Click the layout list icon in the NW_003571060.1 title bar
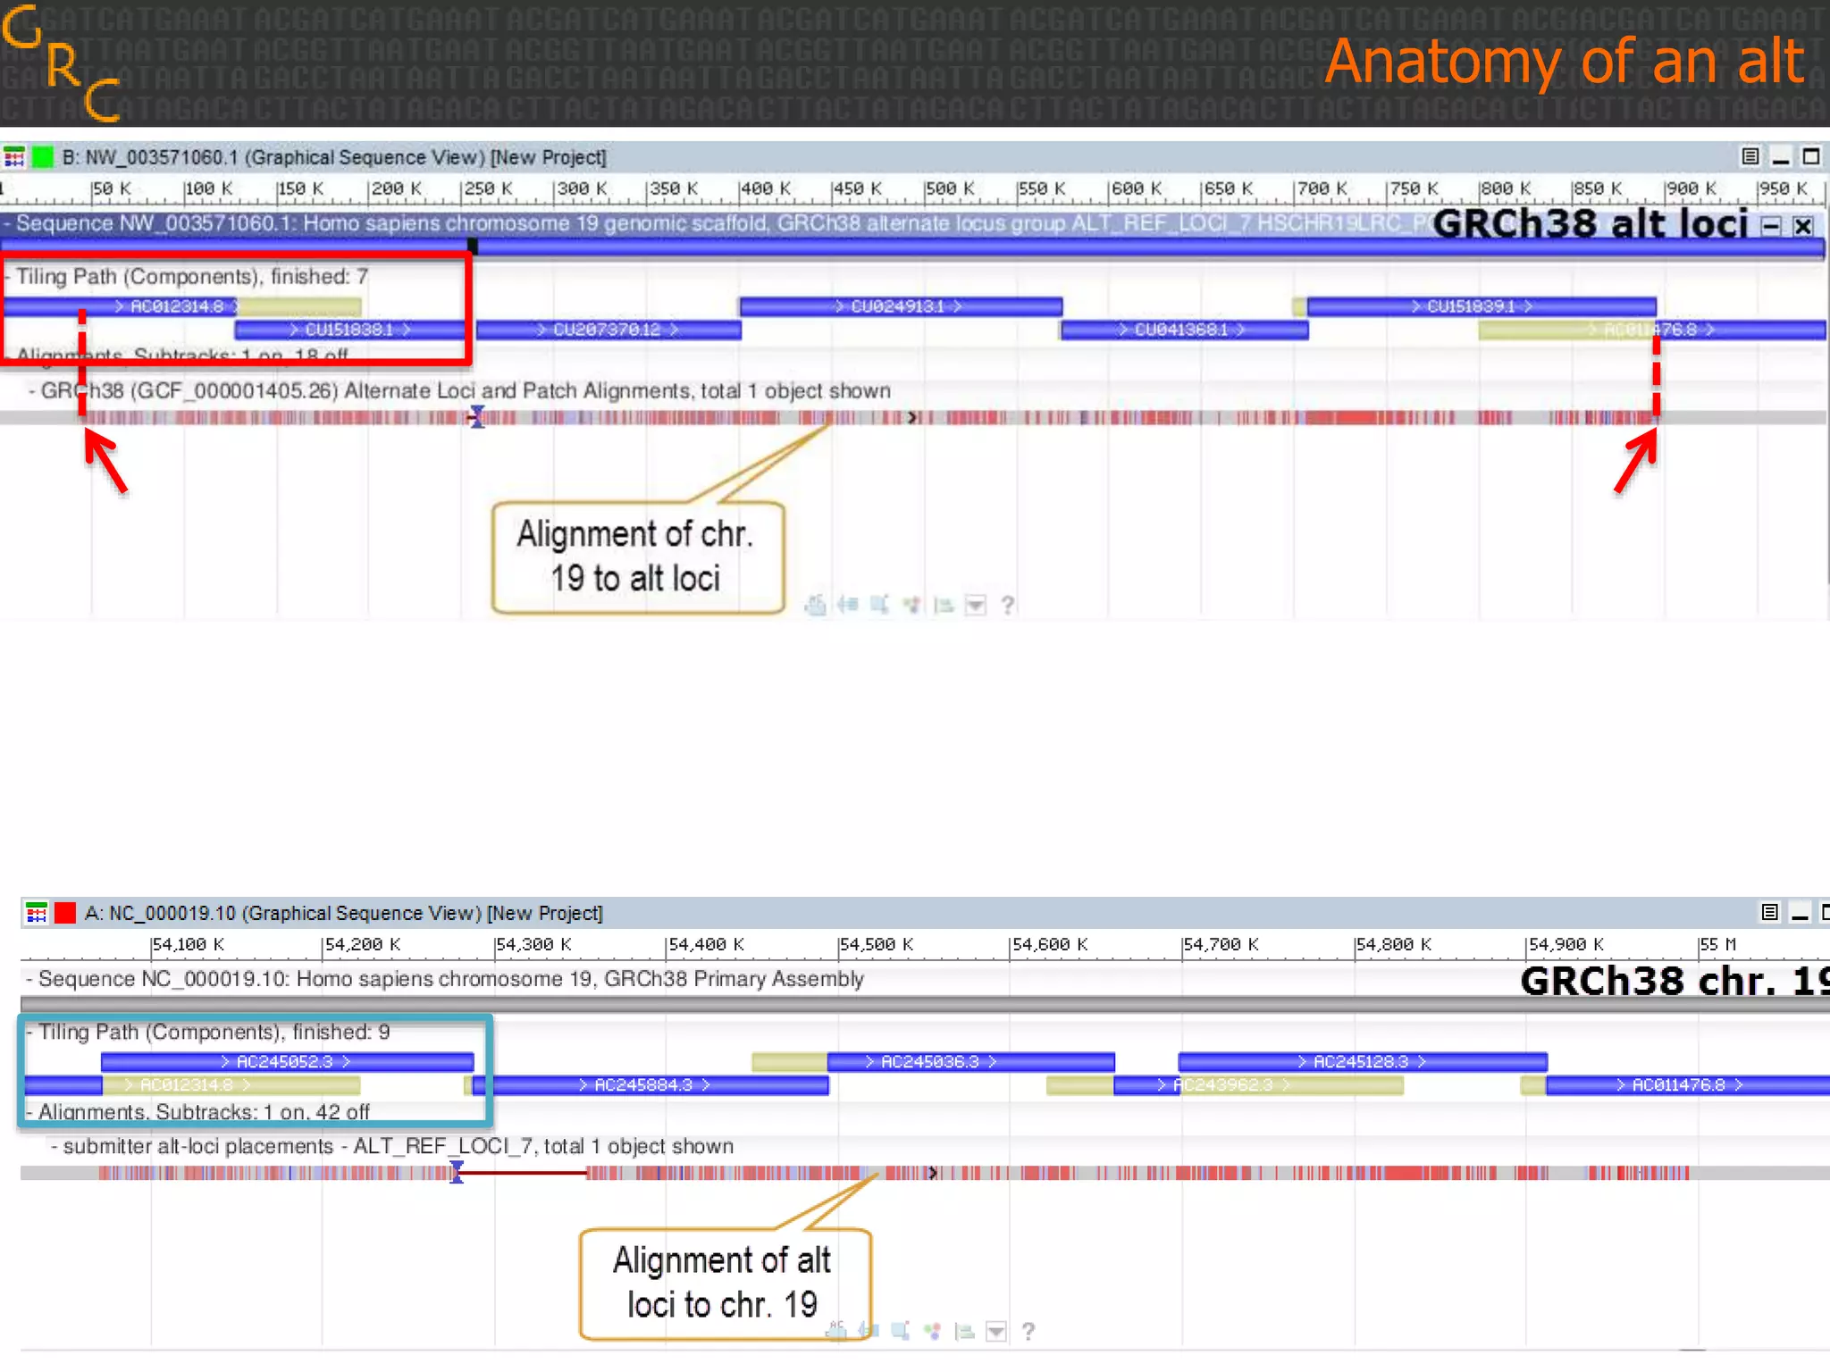 [x=1750, y=157]
